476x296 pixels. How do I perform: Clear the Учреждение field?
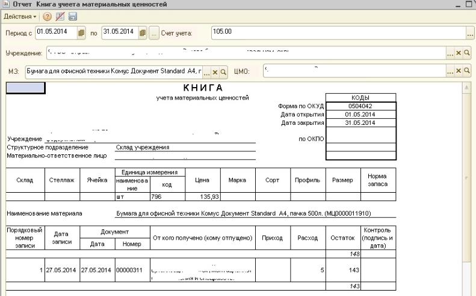pyautogui.click(x=458, y=53)
